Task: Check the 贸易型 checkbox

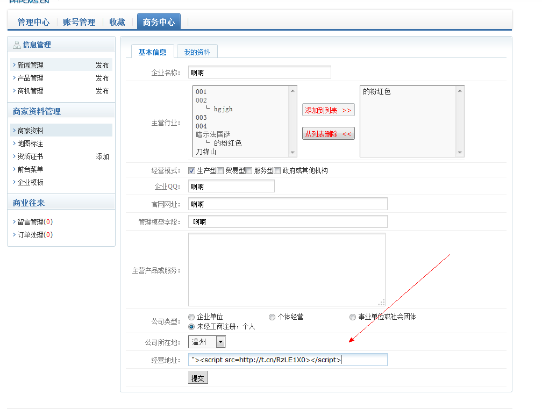Action: tap(220, 171)
